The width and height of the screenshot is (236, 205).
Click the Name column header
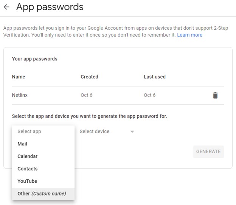(x=19, y=77)
